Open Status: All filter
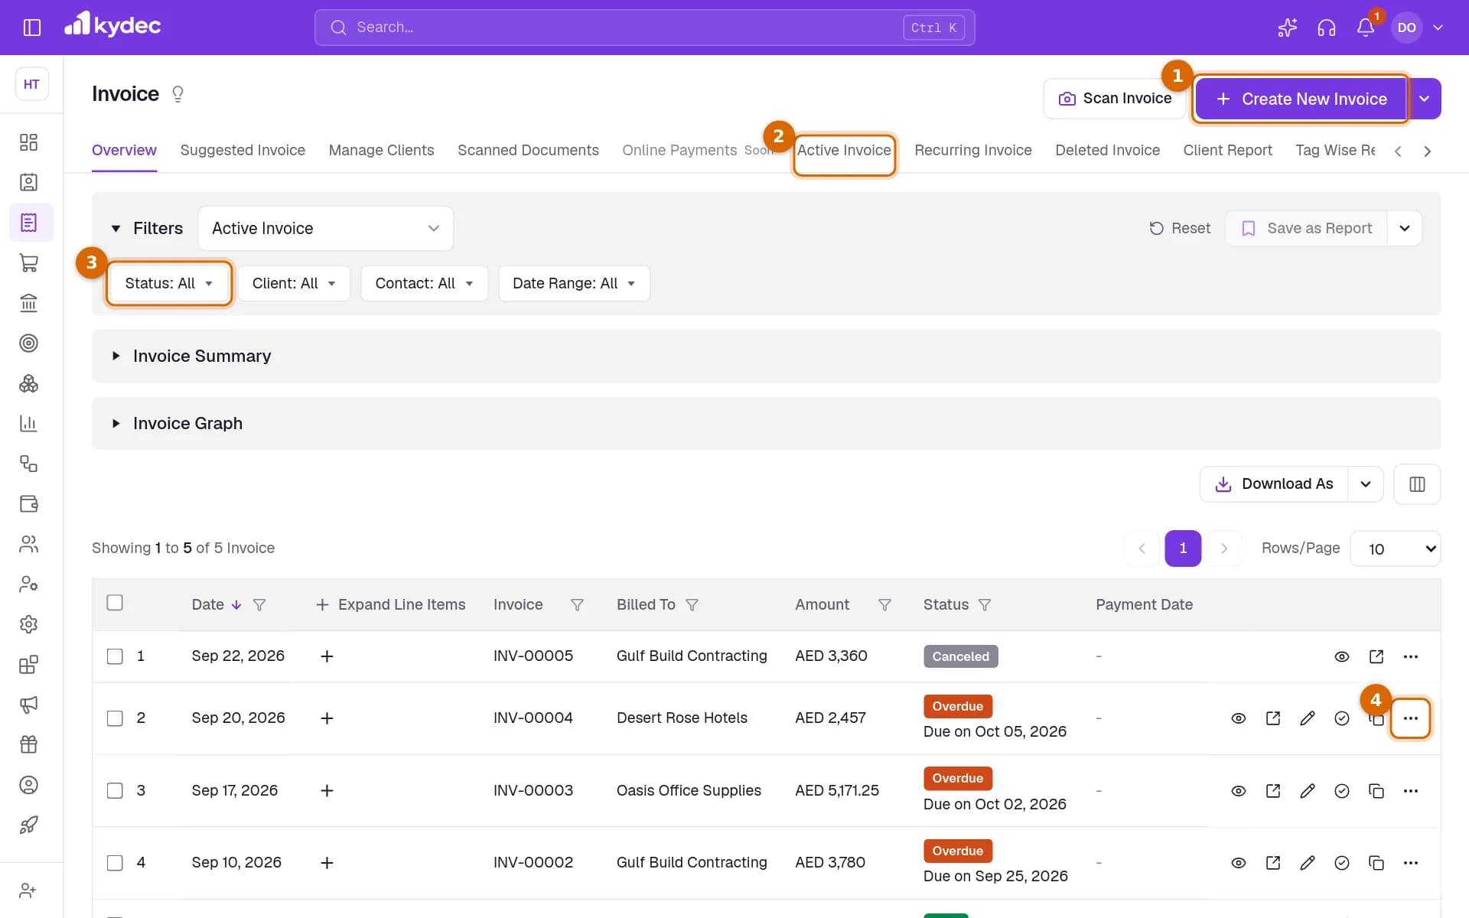 [x=168, y=284]
